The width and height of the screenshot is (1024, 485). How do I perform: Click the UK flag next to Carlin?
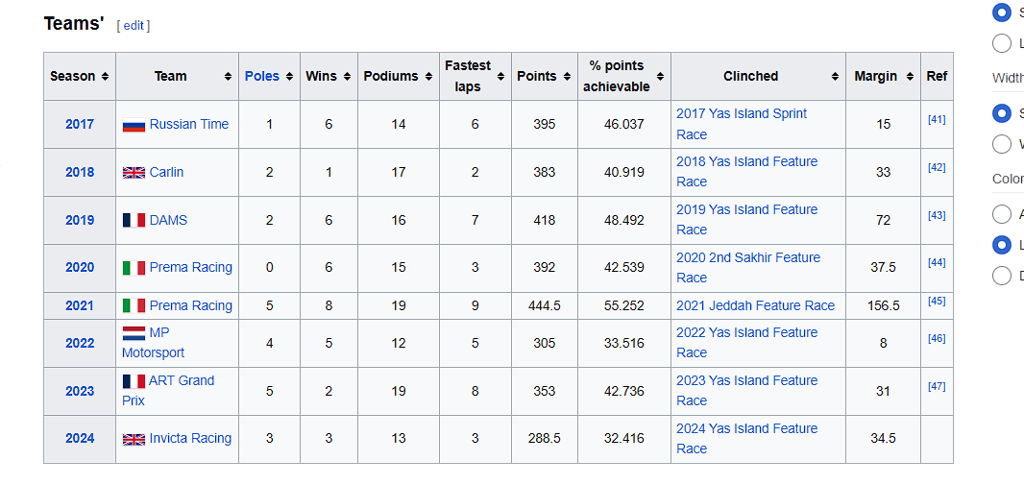134,172
